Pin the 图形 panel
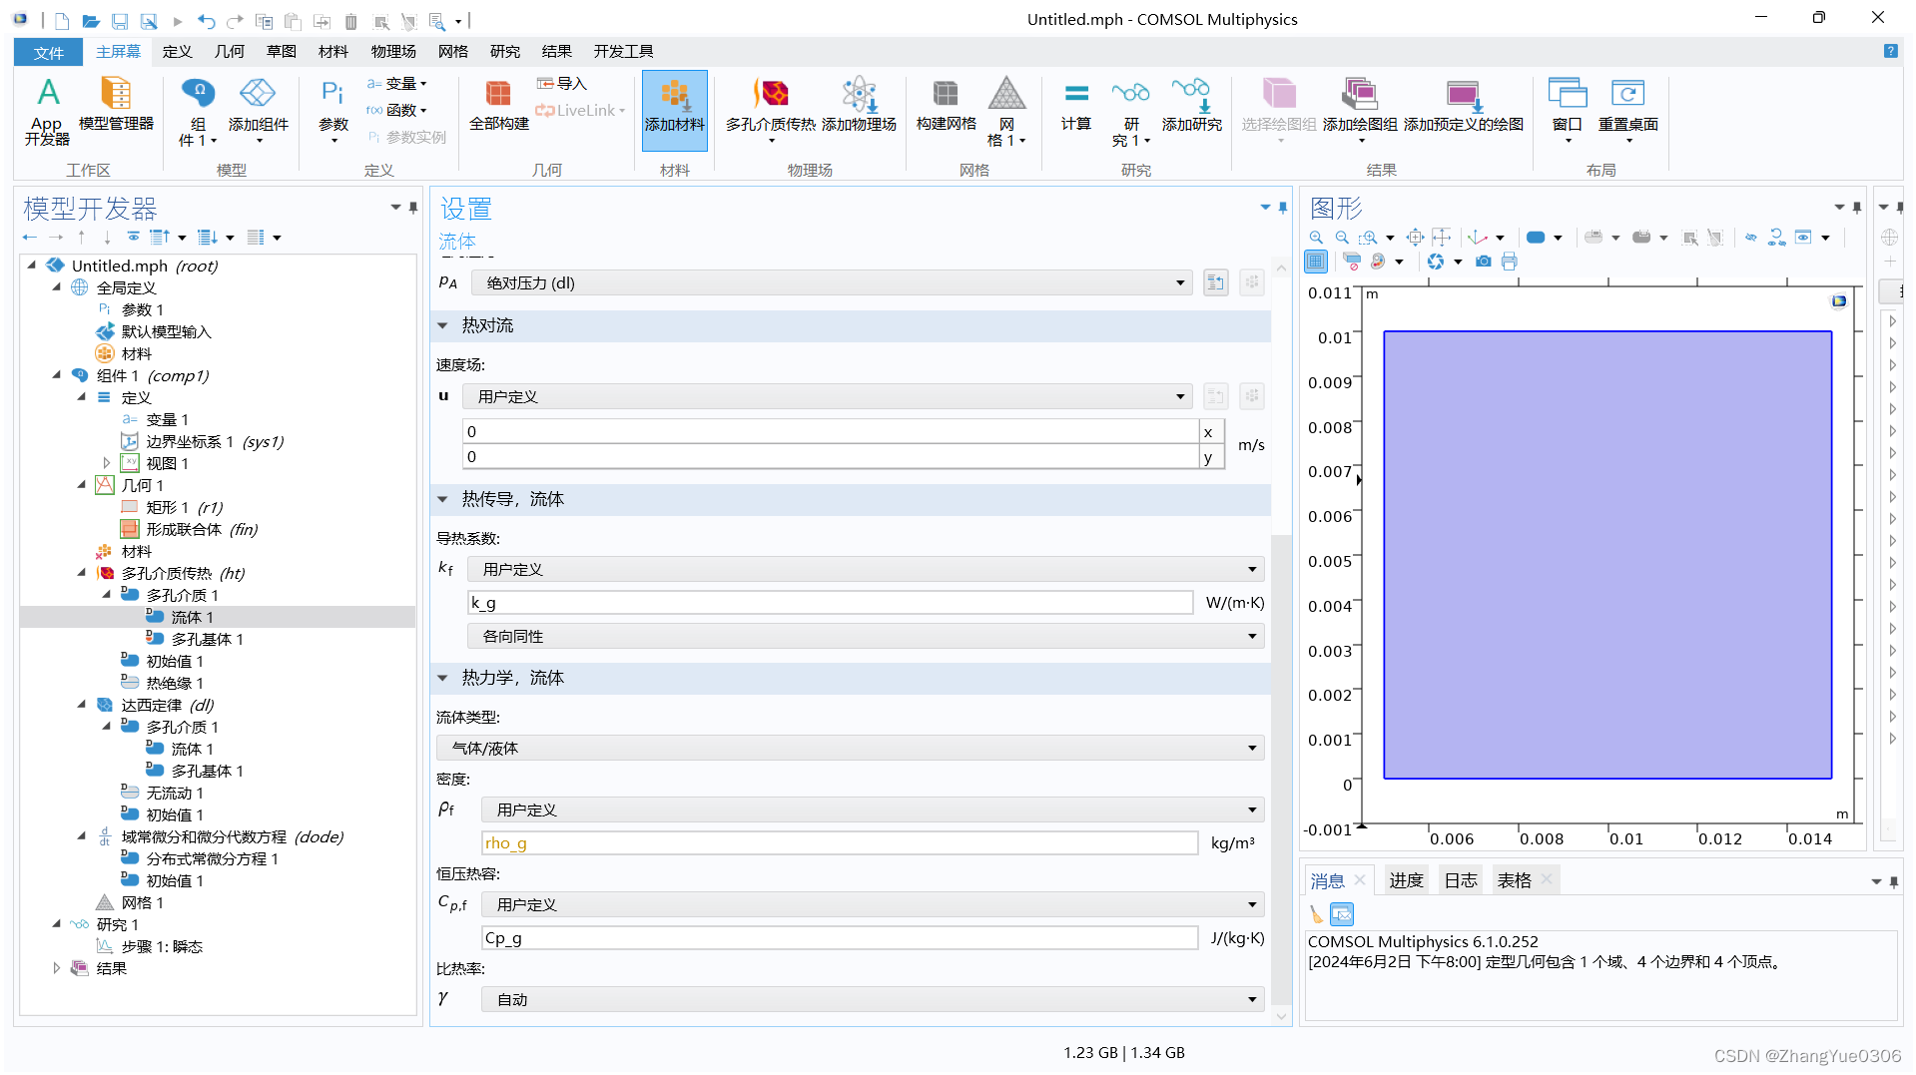This screenshot has width=1916, height=1075. (x=1856, y=208)
